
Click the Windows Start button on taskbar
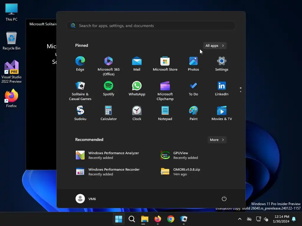[119, 219]
